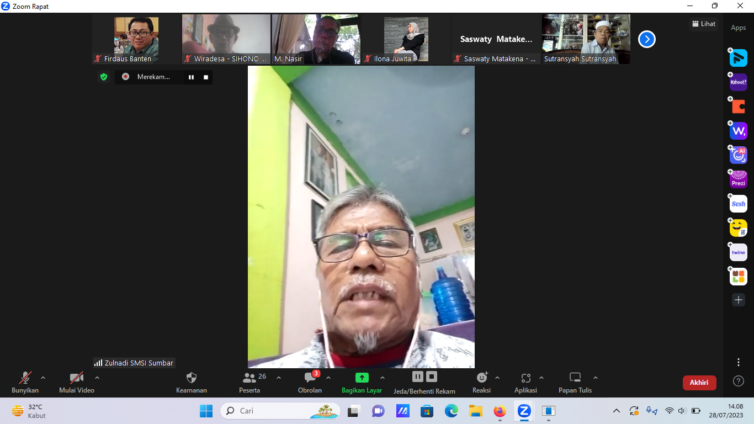The image size is (754, 424).
Task: Open the Keamanan security options
Action: pos(192,383)
